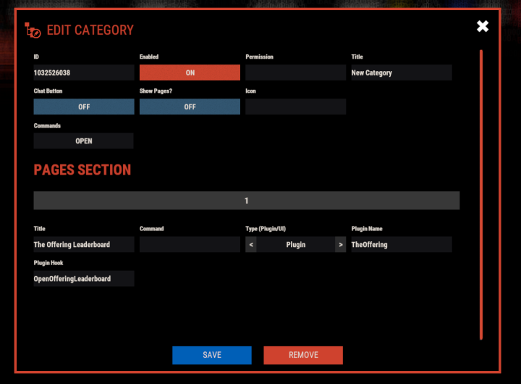Close the Edit Category dialog
The width and height of the screenshot is (521, 384).
[x=483, y=27]
